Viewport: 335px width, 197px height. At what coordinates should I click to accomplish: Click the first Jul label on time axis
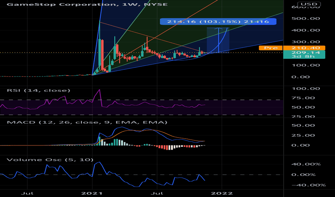coord(27,193)
